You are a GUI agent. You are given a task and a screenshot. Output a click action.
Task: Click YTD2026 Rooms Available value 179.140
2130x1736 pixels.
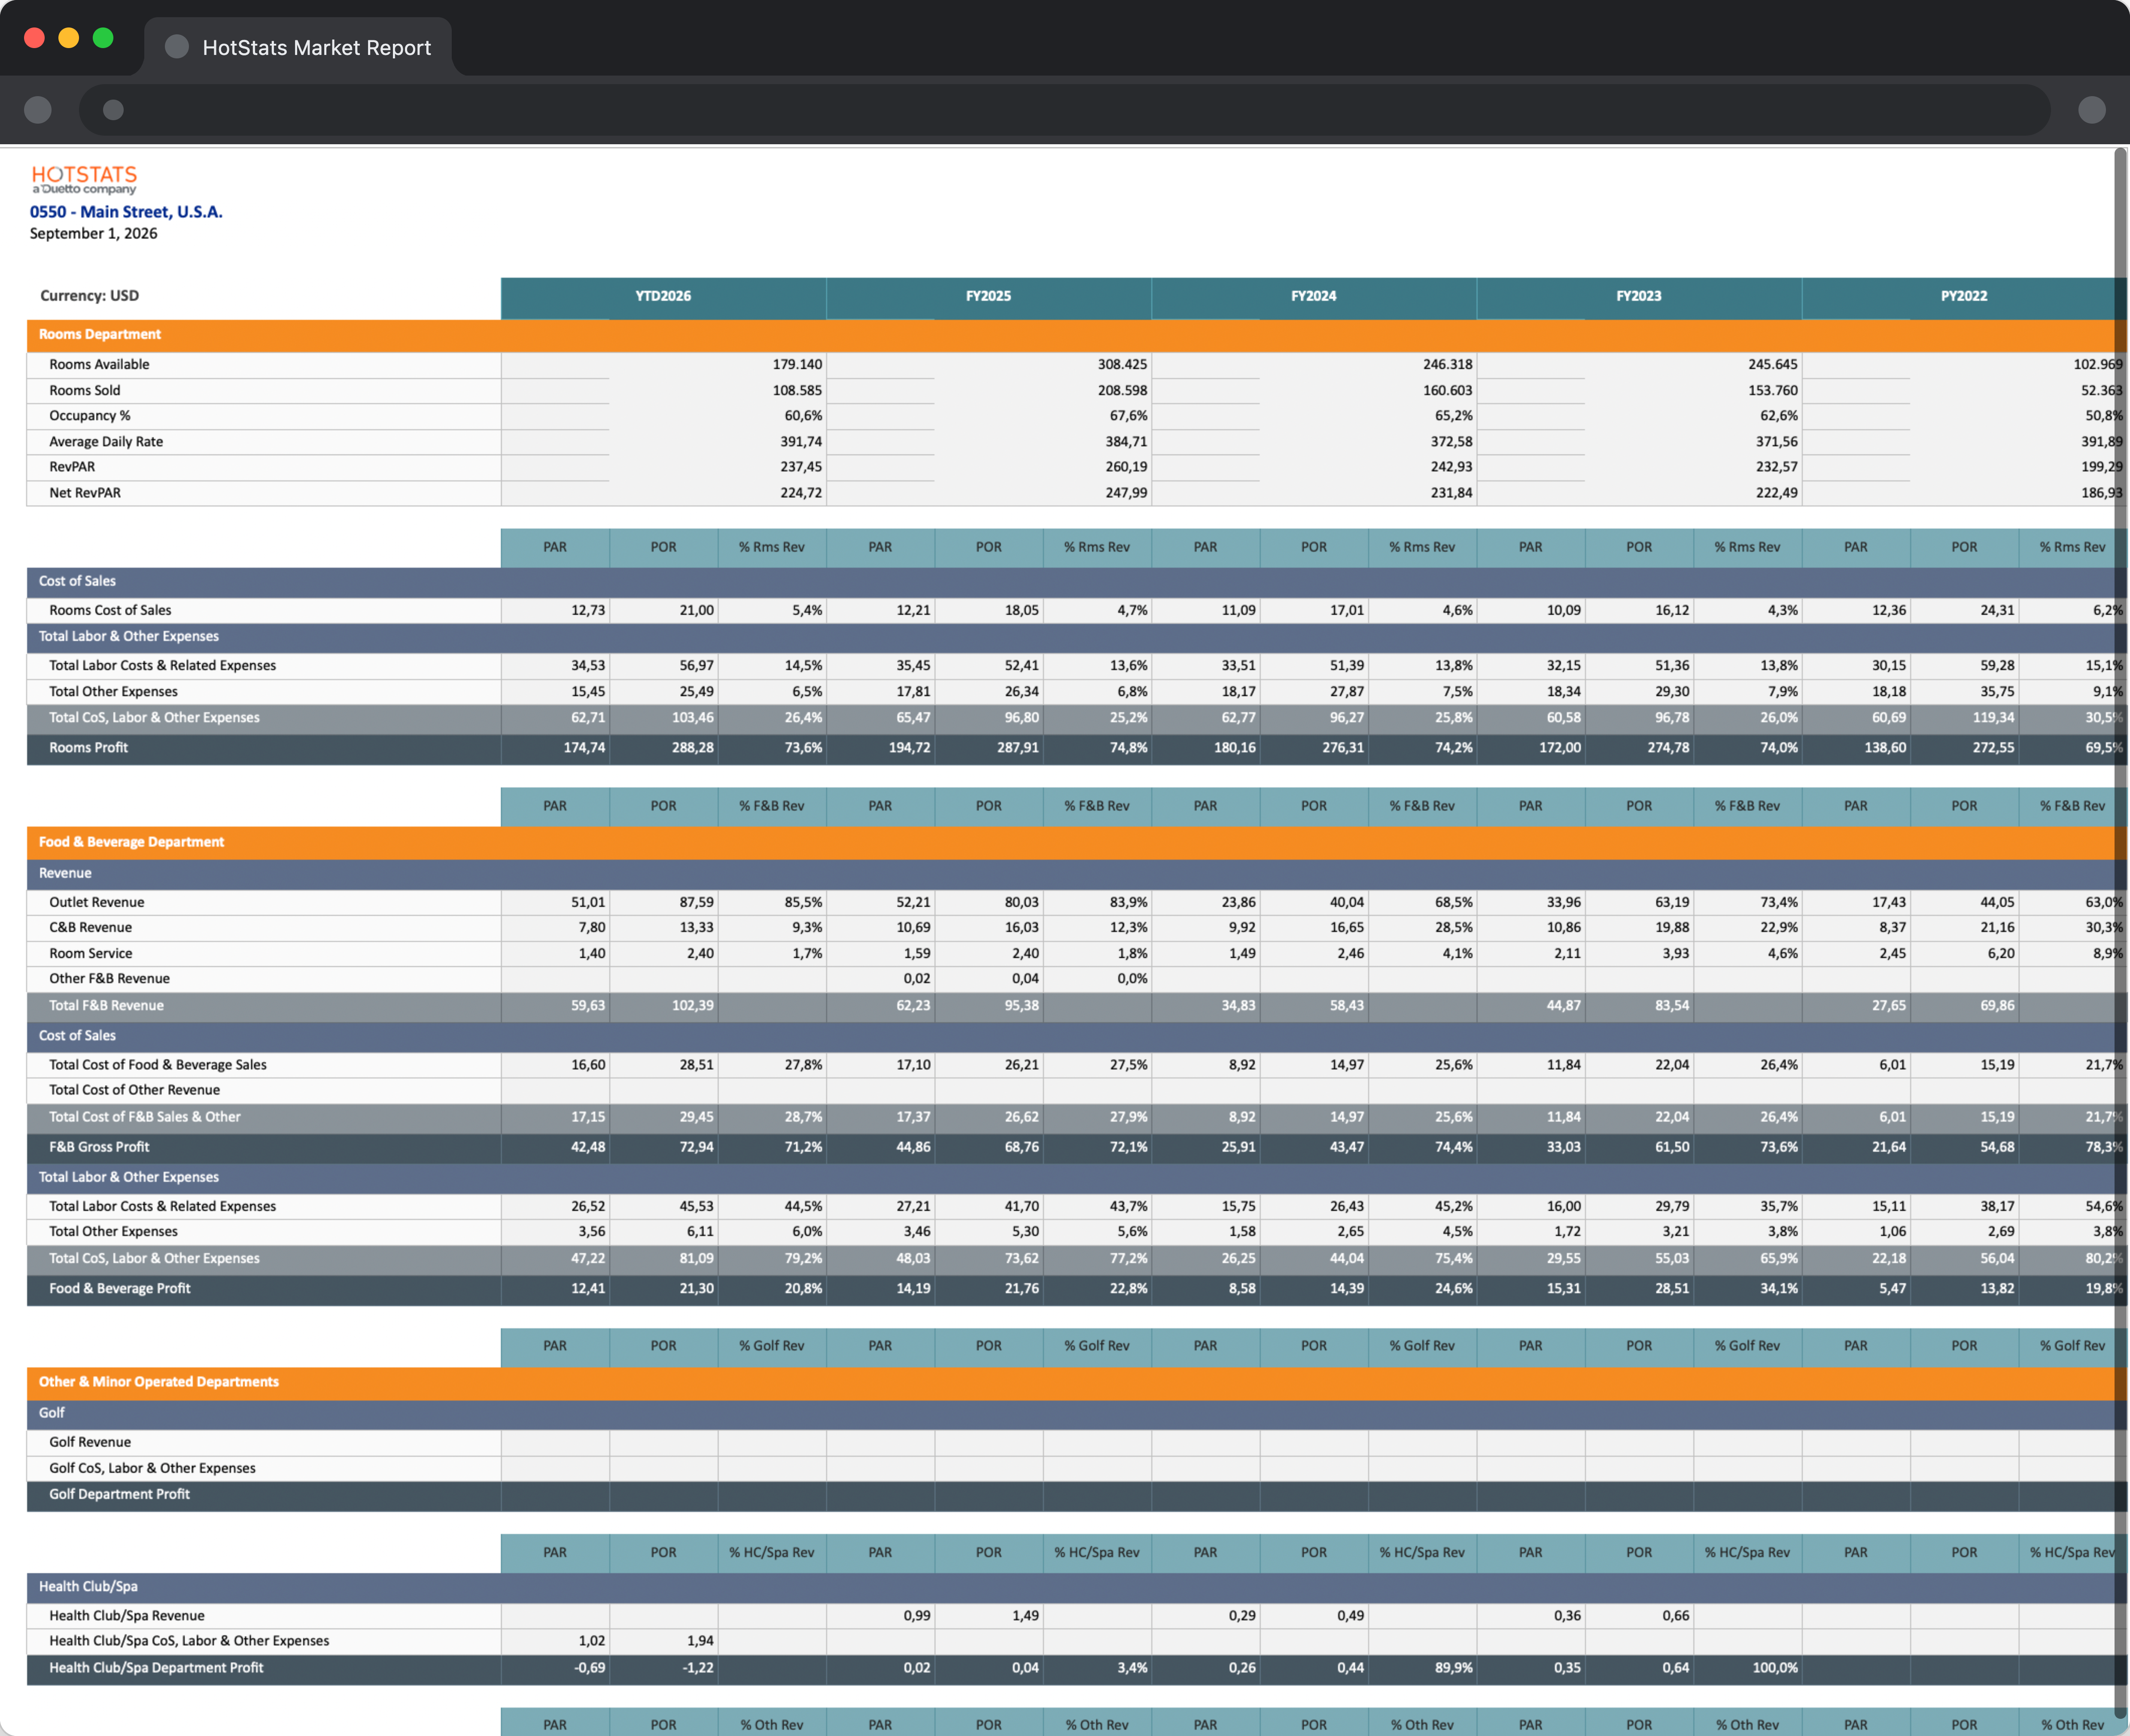(x=797, y=365)
